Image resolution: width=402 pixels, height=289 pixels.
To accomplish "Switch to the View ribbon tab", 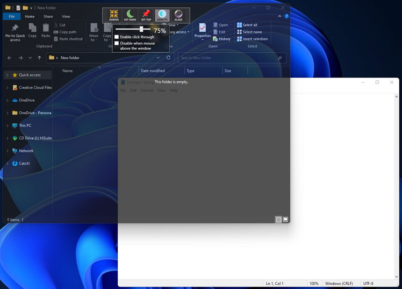I will point(66,16).
